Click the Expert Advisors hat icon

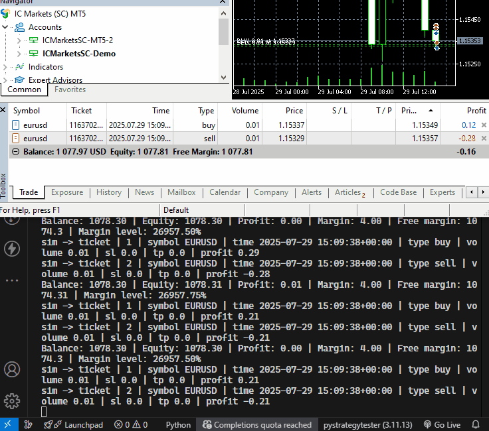20,80
